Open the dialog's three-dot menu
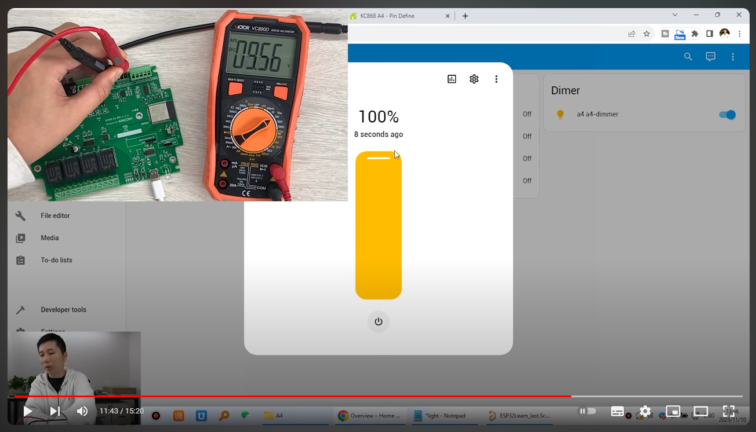Image resolution: width=756 pixels, height=432 pixels. pyautogui.click(x=496, y=79)
